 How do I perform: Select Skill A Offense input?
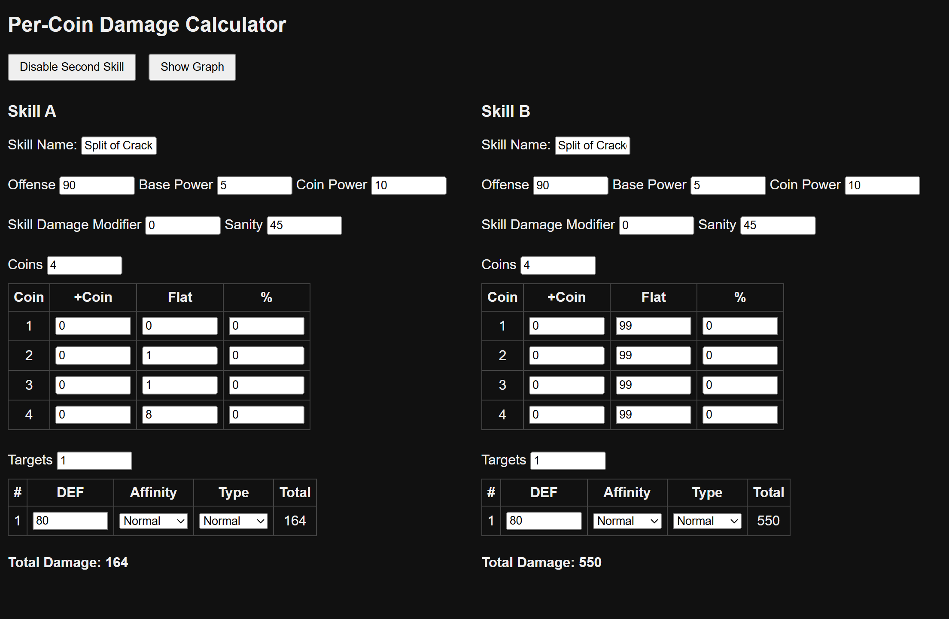tap(97, 185)
